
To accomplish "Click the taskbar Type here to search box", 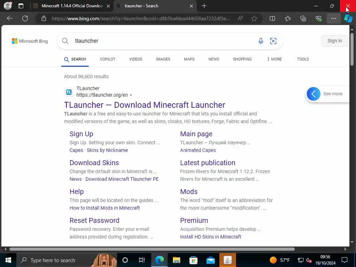I will [x=67, y=260].
